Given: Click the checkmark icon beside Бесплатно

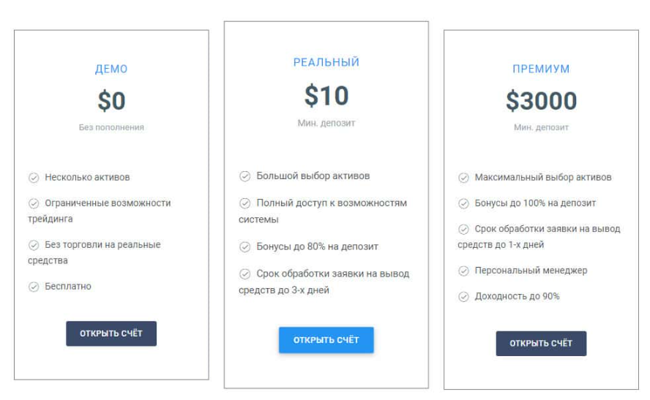Looking at the screenshot, I should click(x=34, y=287).
